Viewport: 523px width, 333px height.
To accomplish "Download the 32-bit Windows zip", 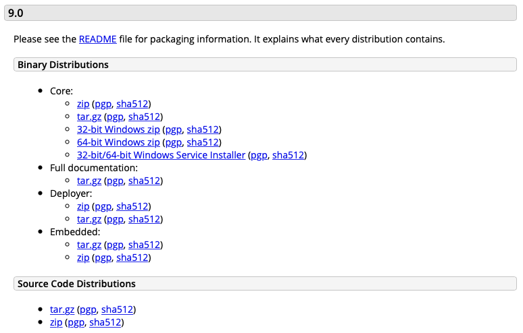I will [118, 129].
